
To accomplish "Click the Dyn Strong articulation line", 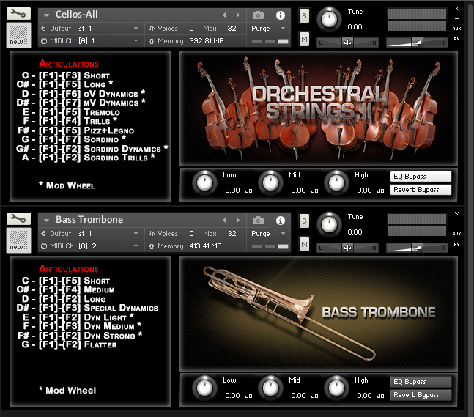I will [80, 336].
